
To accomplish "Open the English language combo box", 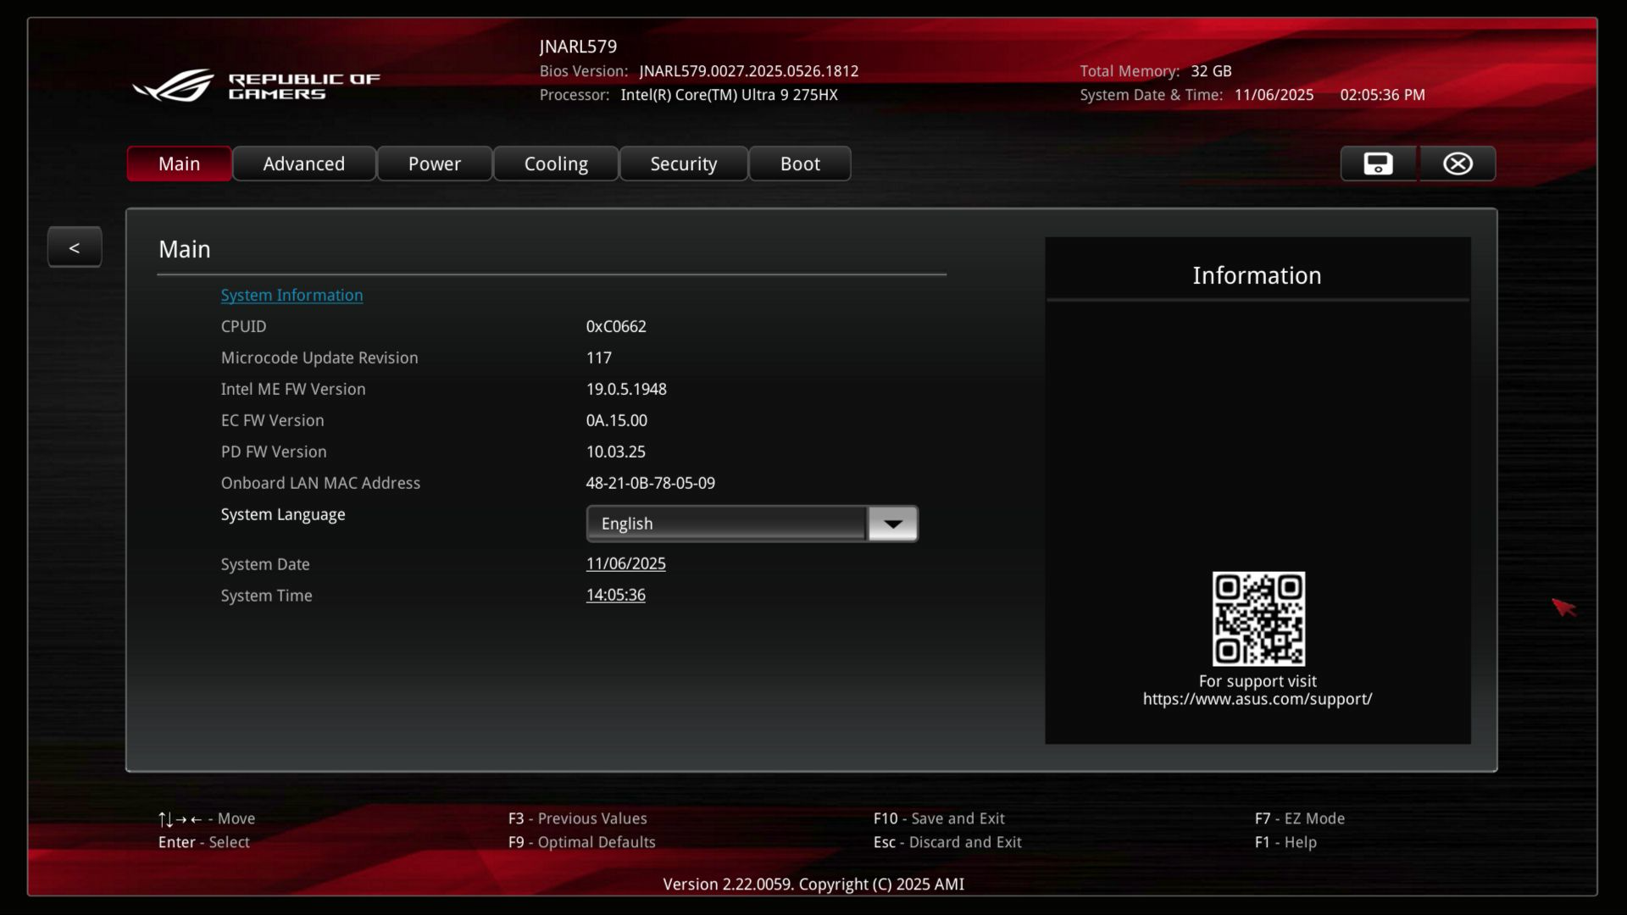I will 726,524.
